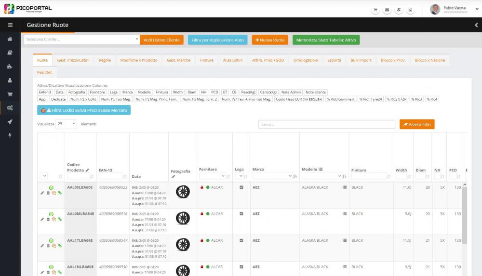Click the Filtra per Applicazione Auto button
The image size is (482, 276).
coord(218,40)
